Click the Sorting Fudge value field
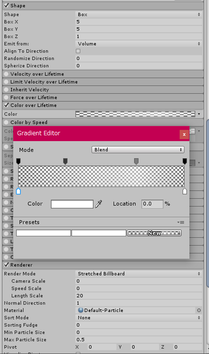This screenshot has height=354, width=209. [x=139, y=325]
